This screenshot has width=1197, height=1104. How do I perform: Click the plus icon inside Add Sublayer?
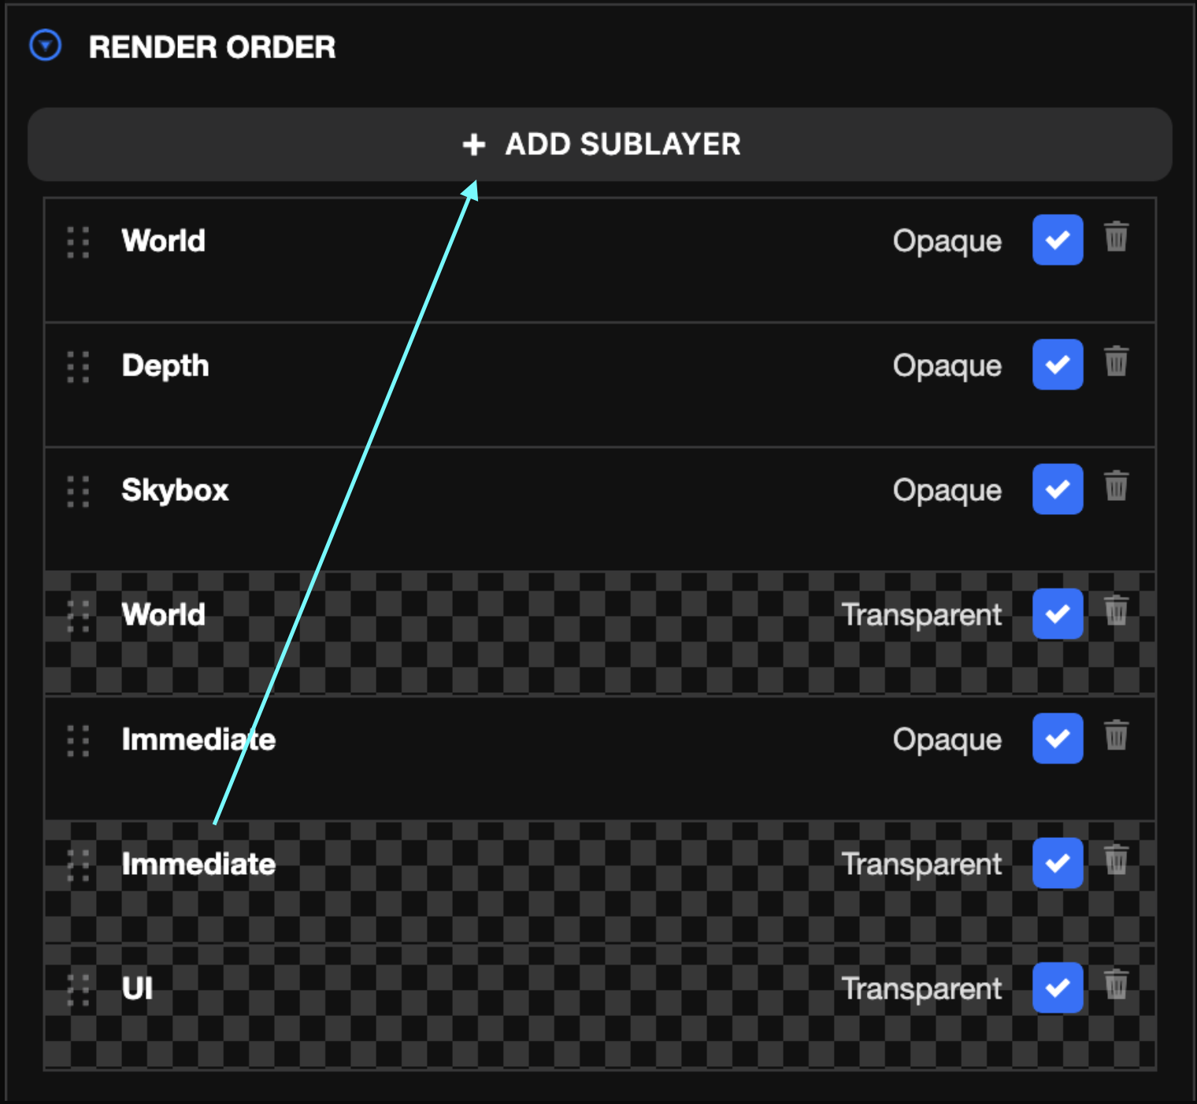(x=473, y=145)
